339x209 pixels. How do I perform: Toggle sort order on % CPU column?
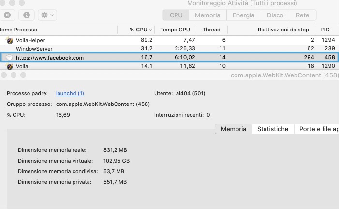(x=136, y=30)
